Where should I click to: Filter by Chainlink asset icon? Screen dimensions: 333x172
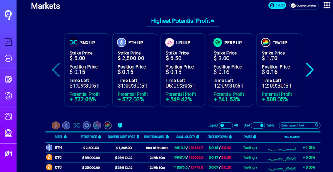pyautogui.click(x=87, y=125)
